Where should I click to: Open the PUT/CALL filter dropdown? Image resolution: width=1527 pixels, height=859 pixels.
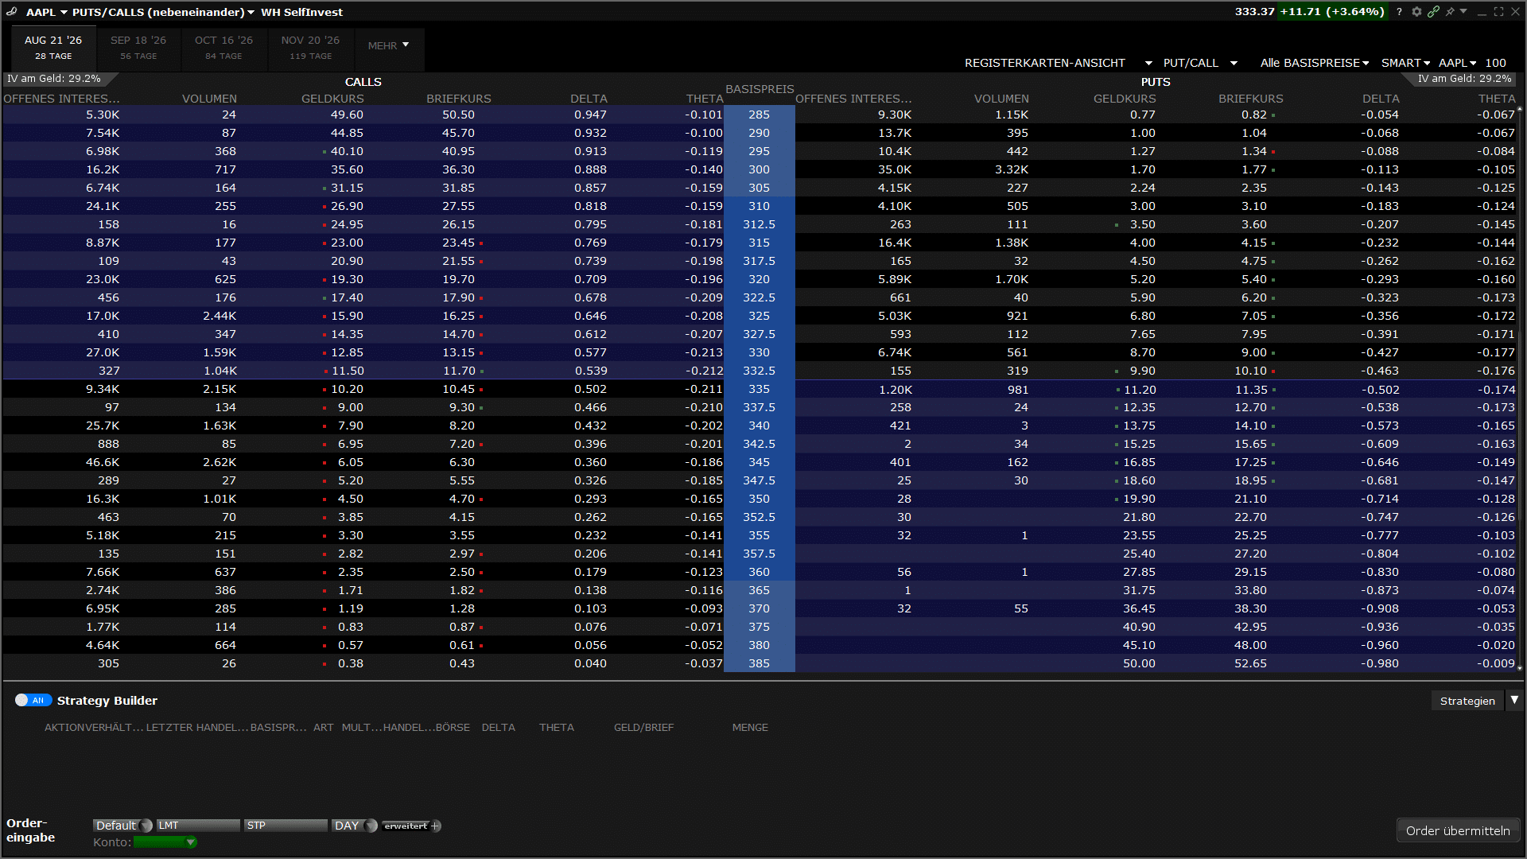(1200, 63)
